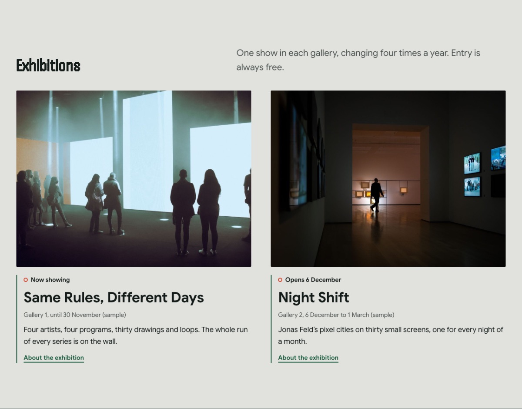Click the Four artists, four programs description

pyautogui.click(x=136, y=335)
